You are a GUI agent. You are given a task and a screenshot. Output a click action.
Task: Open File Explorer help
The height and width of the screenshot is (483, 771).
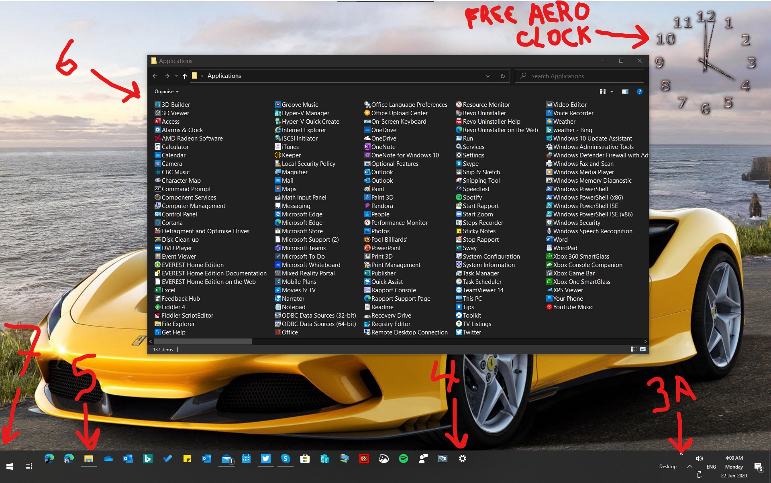coord(639,92)
